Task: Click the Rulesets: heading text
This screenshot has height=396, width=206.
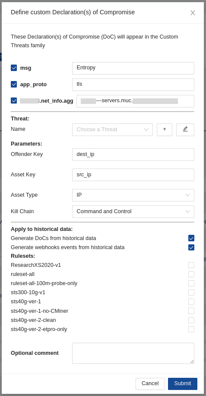Action: pyautogui.click(x=23, y=256)
